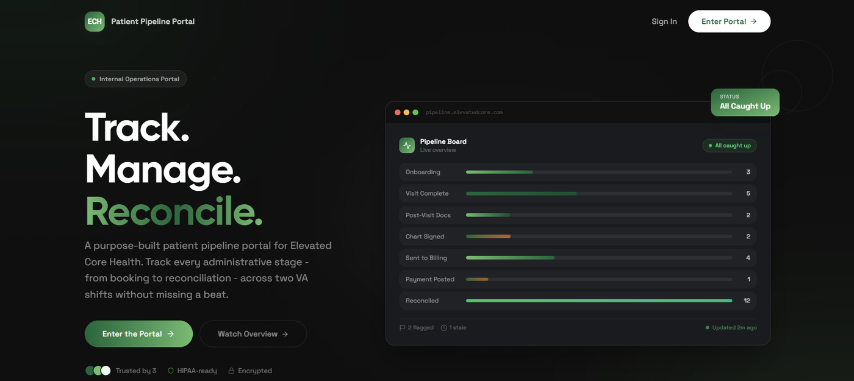Click the Reconciled count 12
Image resolution: width=854 pixels, height=381 pixels.
747,301
